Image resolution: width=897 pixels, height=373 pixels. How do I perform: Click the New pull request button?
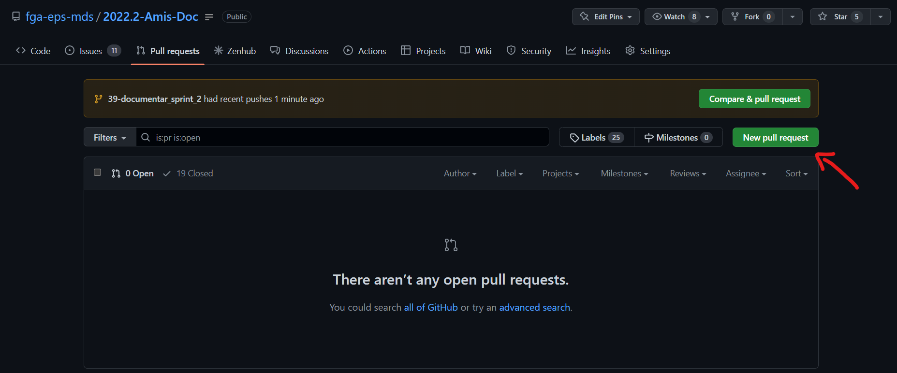click(x=775, y=137)
